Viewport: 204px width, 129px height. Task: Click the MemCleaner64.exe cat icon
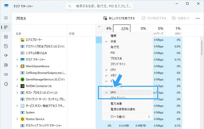[x=22, y=66]
